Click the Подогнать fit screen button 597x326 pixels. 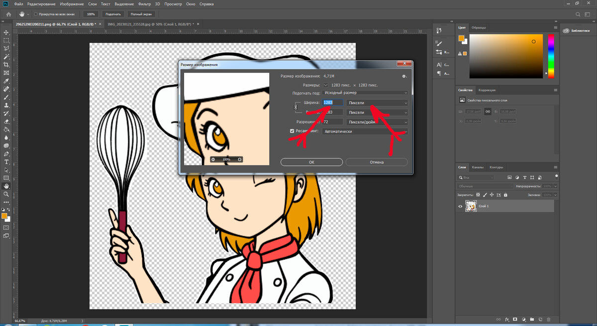pyautogui.click(x=113, y=14)
